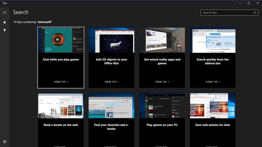Select 'Search quickly from the address bar' title
Screen dimensions: 262x147
point(213,62)
